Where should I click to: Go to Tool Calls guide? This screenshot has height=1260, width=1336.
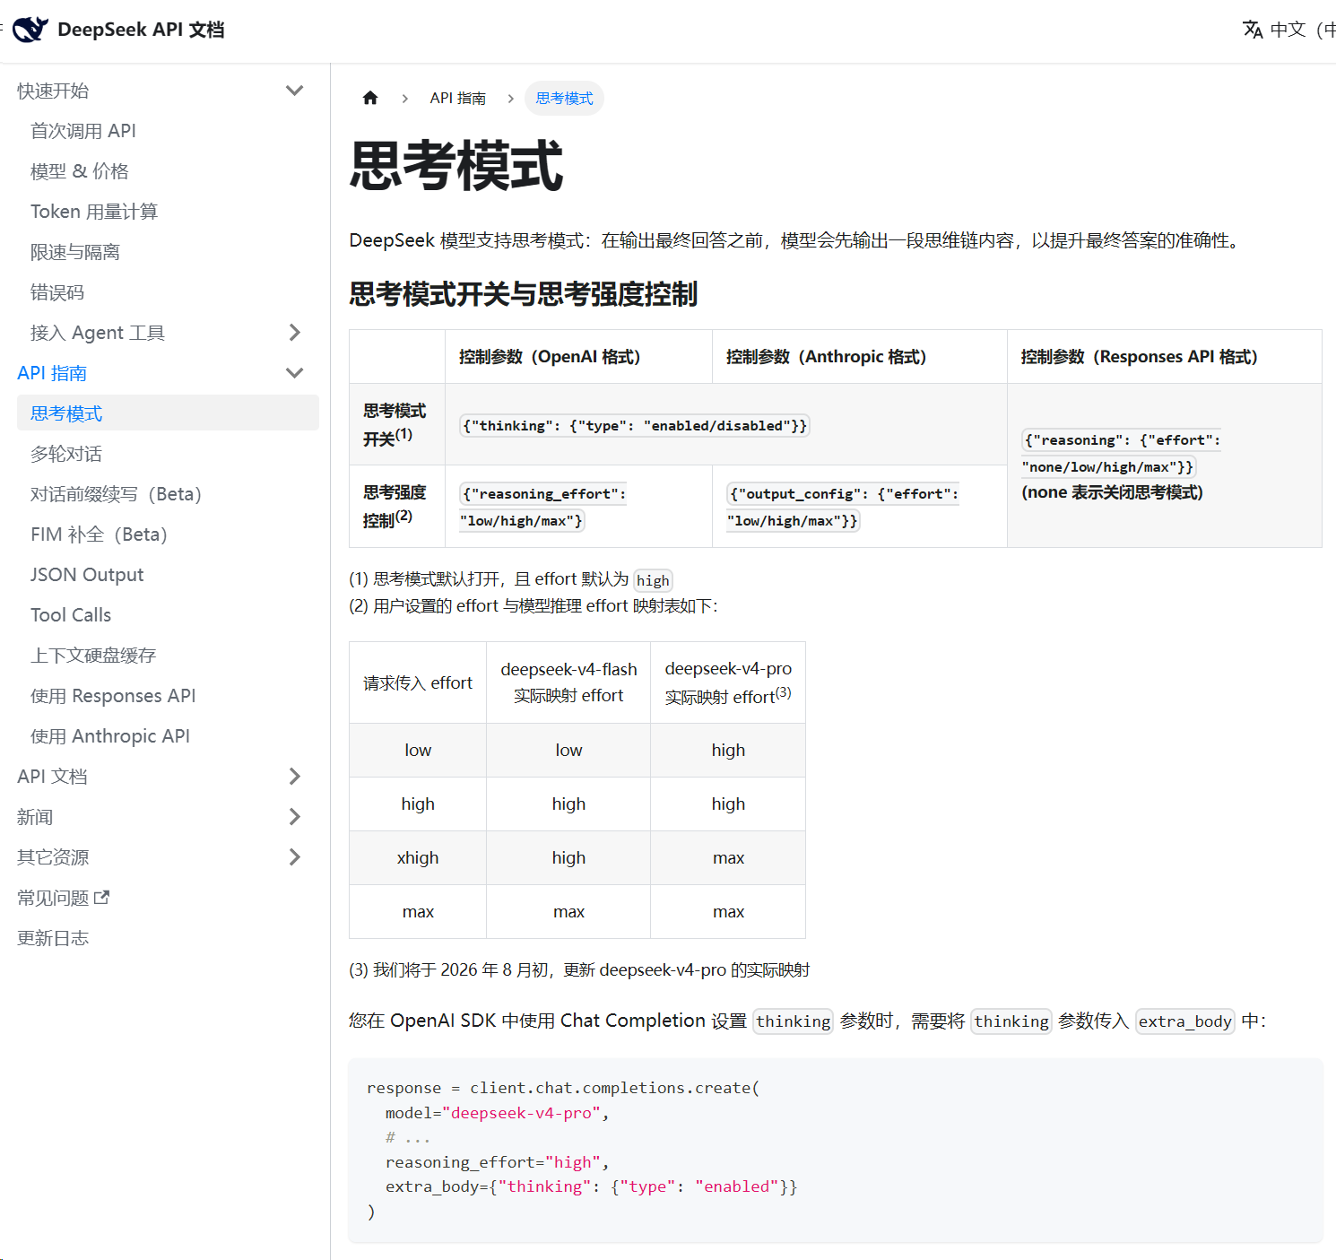pyautogui.click(x=71, y=615)
